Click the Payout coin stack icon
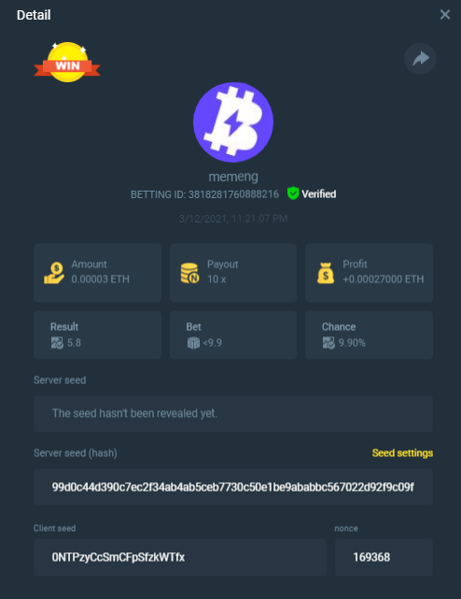This screenshot has width=461, height=599. 189,273
